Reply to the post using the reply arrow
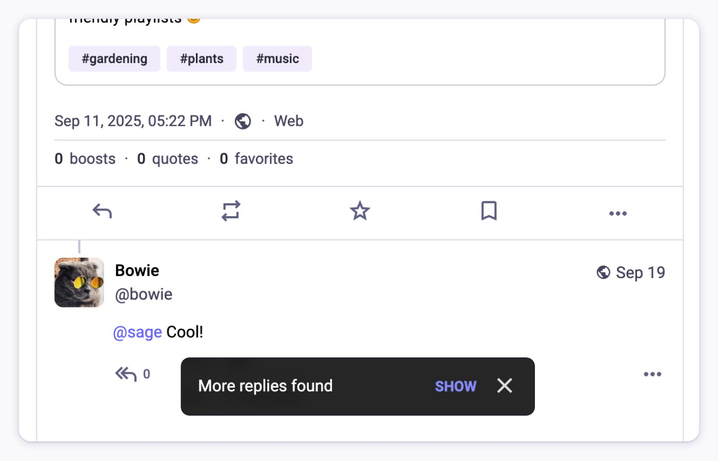Image resolution: width=718 pixels, height=461 pixels. click(102, 211)
